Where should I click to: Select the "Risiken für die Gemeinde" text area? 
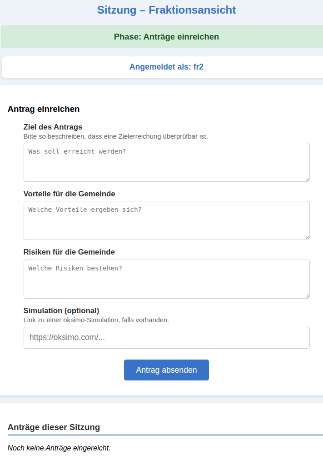pos(166,279)
